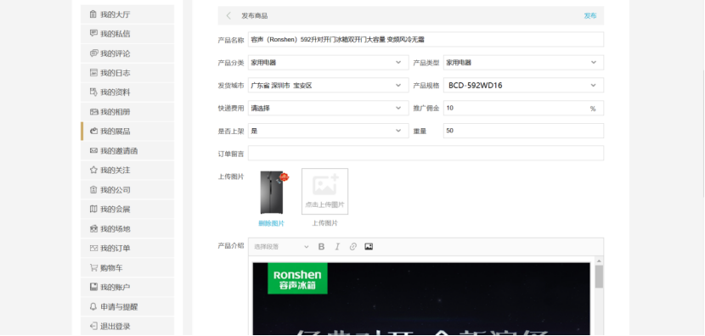Click the editor vertical scrollbar thumb

click(599, 277)
